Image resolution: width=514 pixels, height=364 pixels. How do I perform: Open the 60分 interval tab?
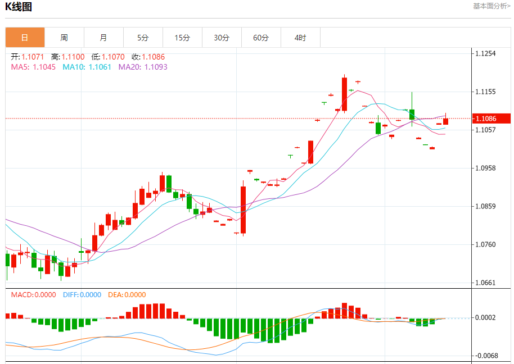pos(261,38)
